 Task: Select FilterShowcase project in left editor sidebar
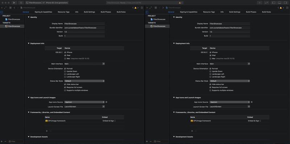13,19
